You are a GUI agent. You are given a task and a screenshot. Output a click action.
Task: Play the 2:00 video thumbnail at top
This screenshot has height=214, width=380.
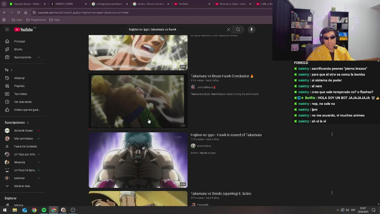pos(138,53)
